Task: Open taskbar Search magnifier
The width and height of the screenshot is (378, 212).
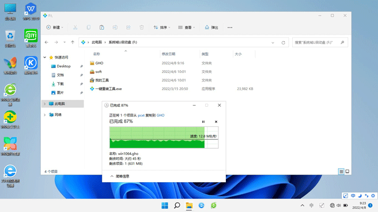Action: click(x=177, y=206)
